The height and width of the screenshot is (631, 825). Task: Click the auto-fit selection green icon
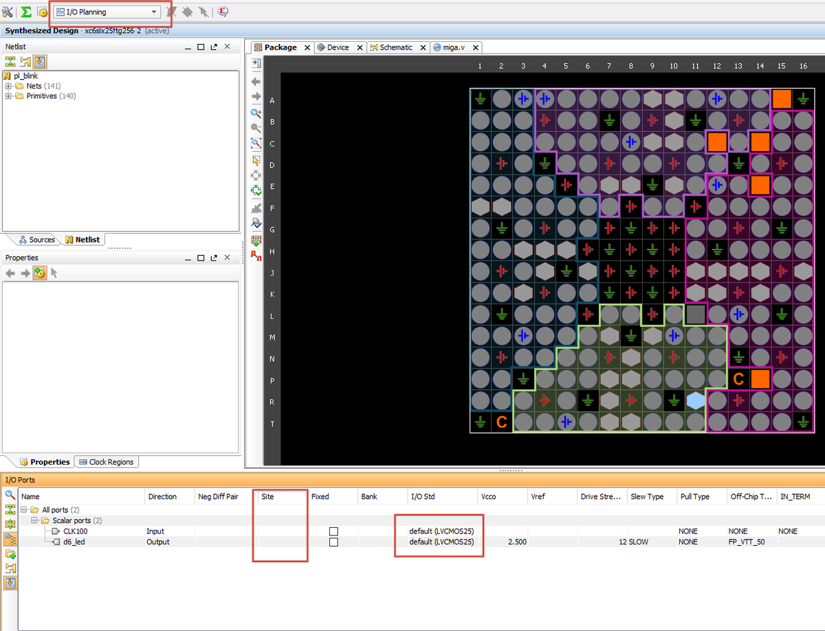256,190
